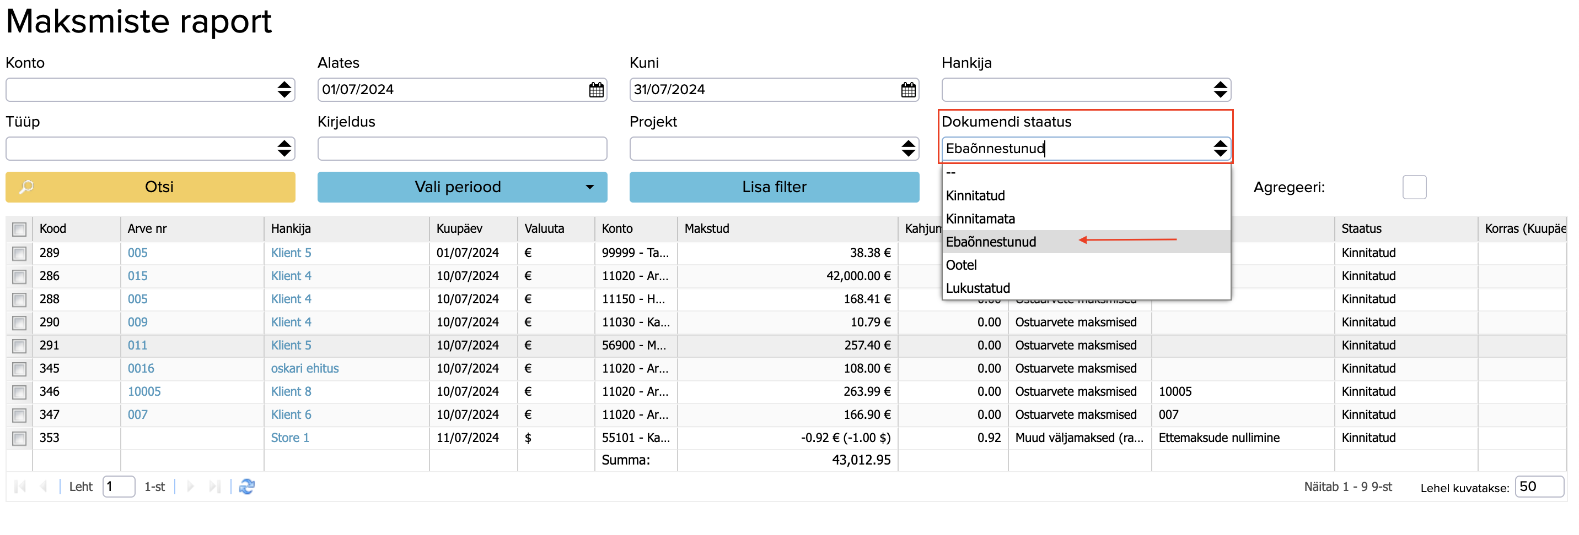
Task: Select Kinnitamata from the status list
Action: tap(980, 219)
